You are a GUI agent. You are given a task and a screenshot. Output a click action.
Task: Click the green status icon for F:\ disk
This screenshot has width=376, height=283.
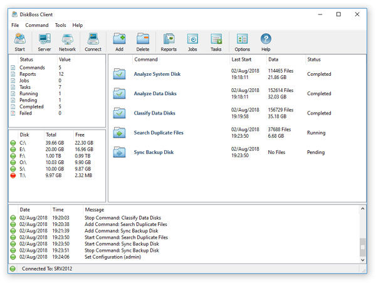coord(13,156)
